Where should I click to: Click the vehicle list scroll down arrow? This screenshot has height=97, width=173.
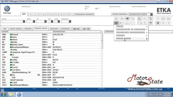[102, 85]
